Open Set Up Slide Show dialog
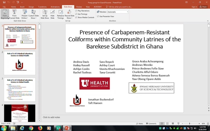The width and height of the screenshot is (210, 131). (x=45, y=14)
